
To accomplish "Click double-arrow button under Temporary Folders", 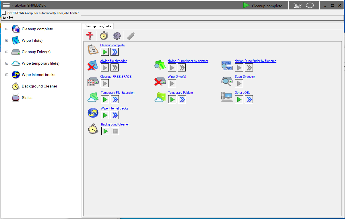I will 182,99.
